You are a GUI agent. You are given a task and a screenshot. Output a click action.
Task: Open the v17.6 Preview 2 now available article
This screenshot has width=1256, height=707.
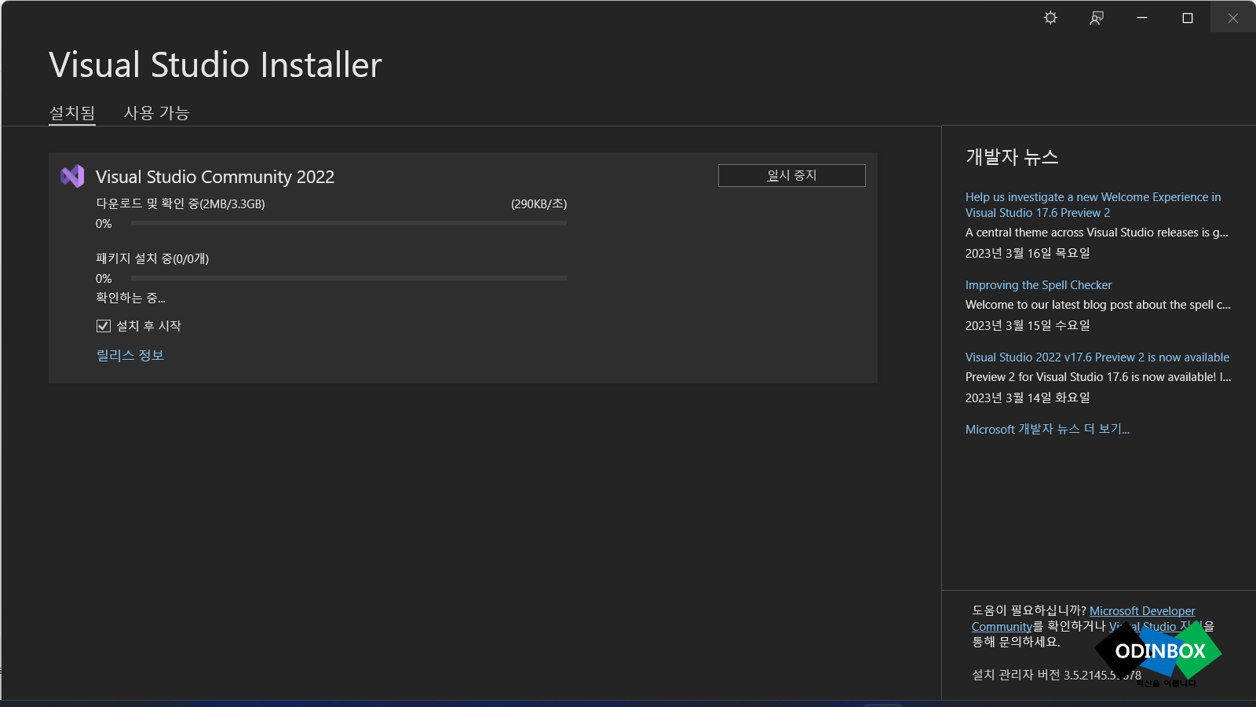tap(1097, 357)
